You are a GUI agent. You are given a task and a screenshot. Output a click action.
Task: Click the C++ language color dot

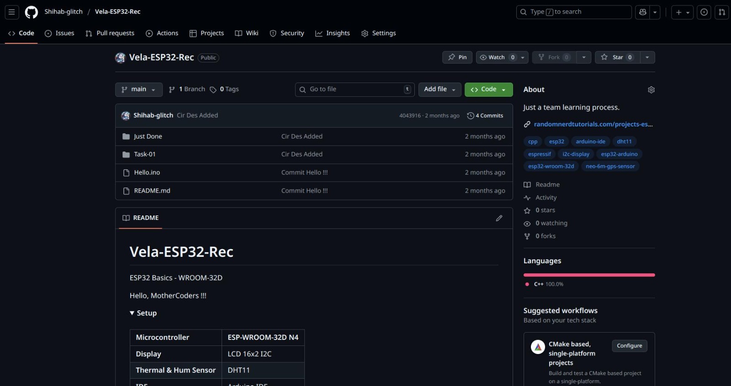point(527,284)
